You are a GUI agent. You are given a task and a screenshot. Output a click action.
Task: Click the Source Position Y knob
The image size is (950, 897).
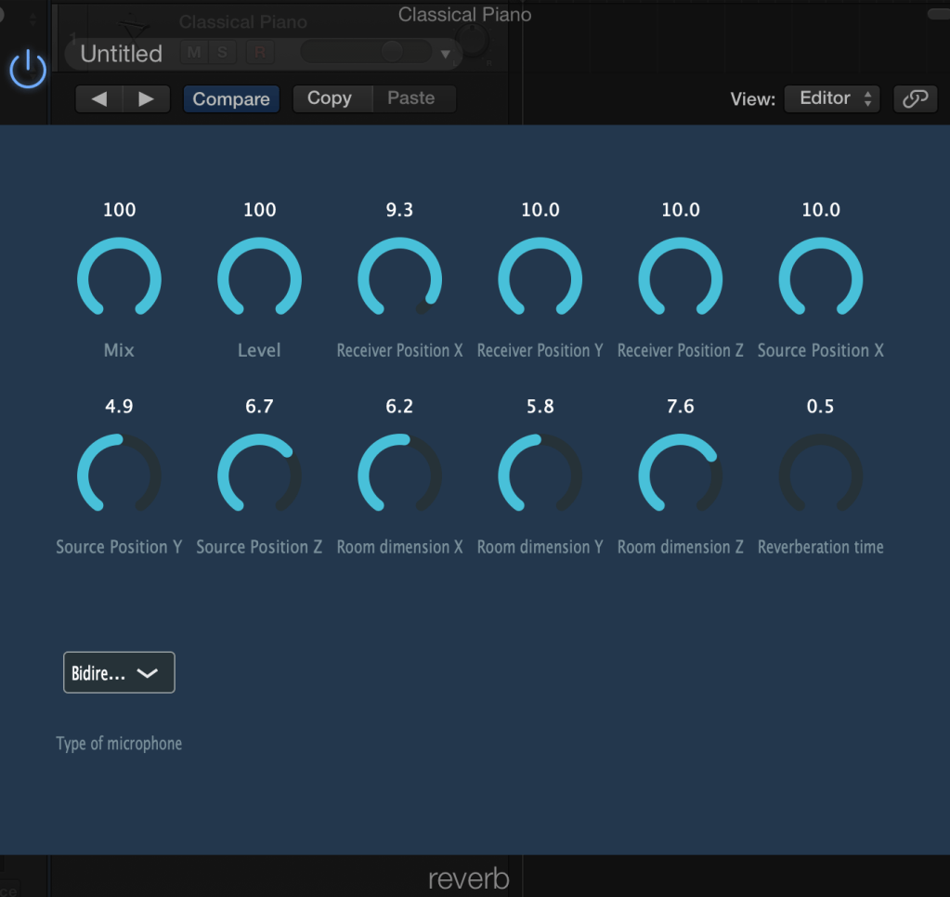point(119,475)
